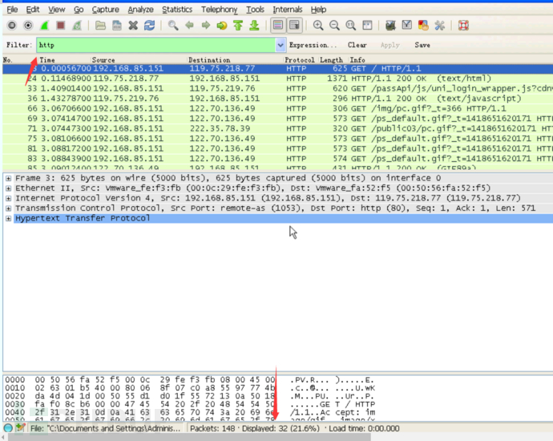Open a capture file from the toolbar
Screen dimensions: 553x441
pos(99,26)
